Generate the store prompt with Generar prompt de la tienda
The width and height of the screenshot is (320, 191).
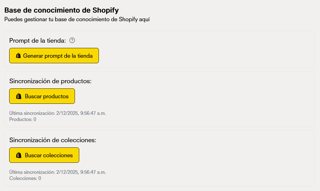point(54,56)
